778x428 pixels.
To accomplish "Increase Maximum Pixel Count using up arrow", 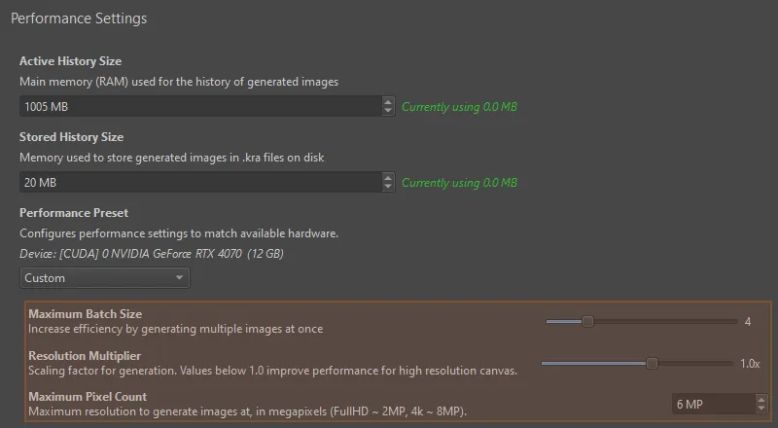I will (x=760, y=399).
